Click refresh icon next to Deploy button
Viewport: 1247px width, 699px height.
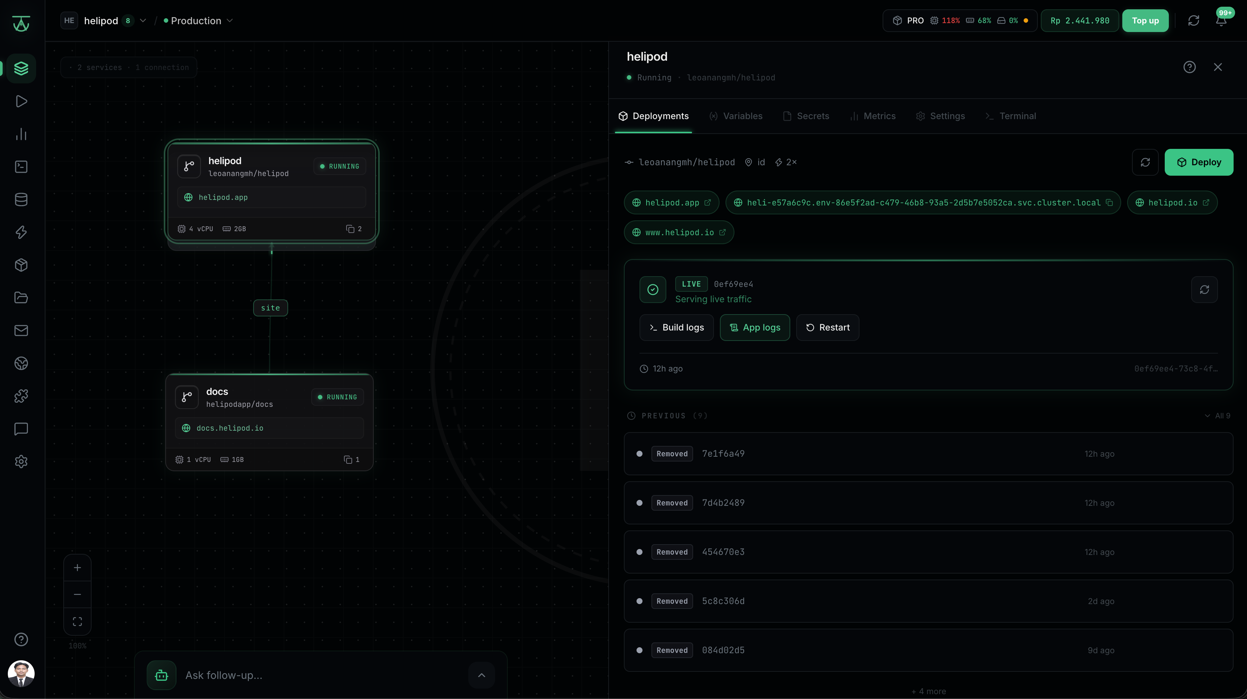click(1145, 162)
